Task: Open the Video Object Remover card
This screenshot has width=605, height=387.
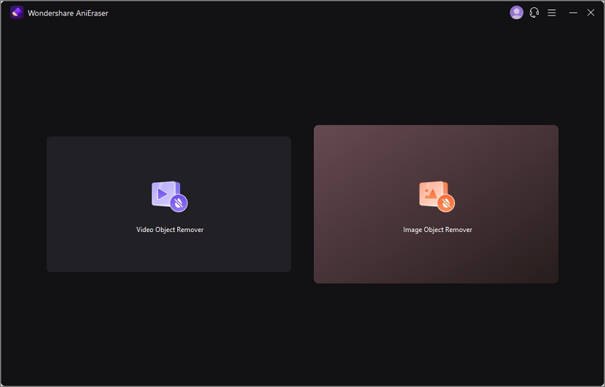Action: click(x=169, y=204)
